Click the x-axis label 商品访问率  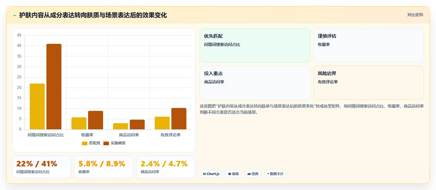tap(129, 135)
